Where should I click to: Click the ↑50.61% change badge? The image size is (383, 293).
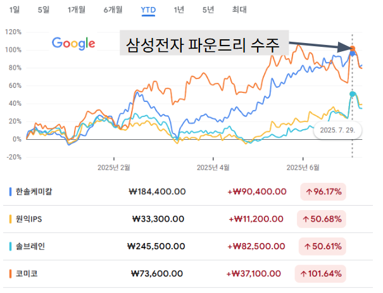pyautogui.click(x=322, y=246)
